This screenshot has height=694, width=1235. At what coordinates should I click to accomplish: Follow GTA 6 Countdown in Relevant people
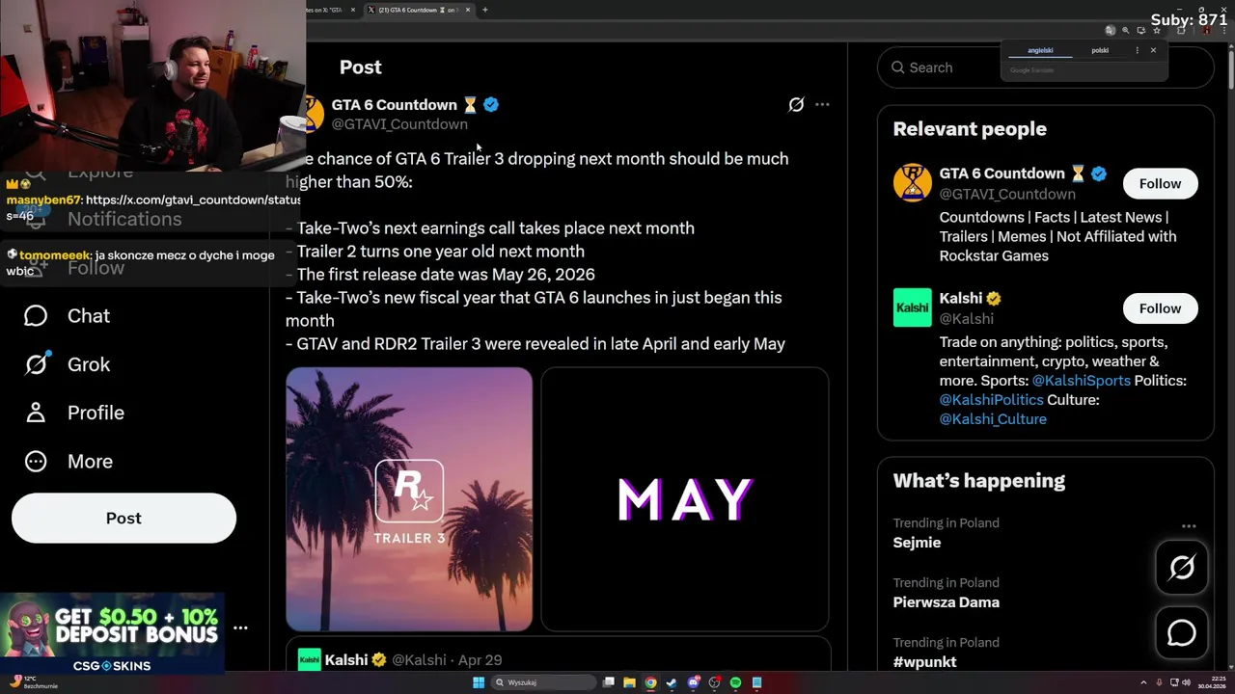1160,183
